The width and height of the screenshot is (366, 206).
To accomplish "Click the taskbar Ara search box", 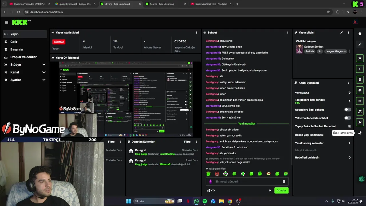I will [155, 201].
